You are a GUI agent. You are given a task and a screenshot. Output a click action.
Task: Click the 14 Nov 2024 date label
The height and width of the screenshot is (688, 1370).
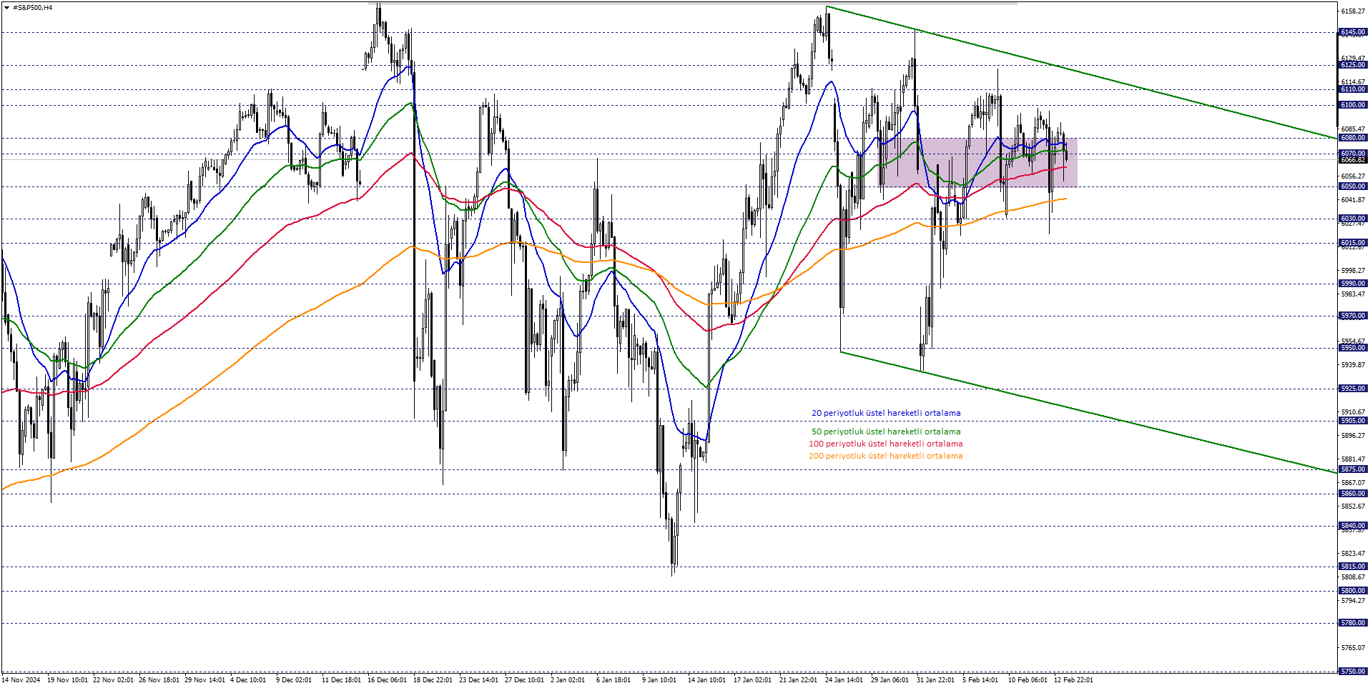21,680
